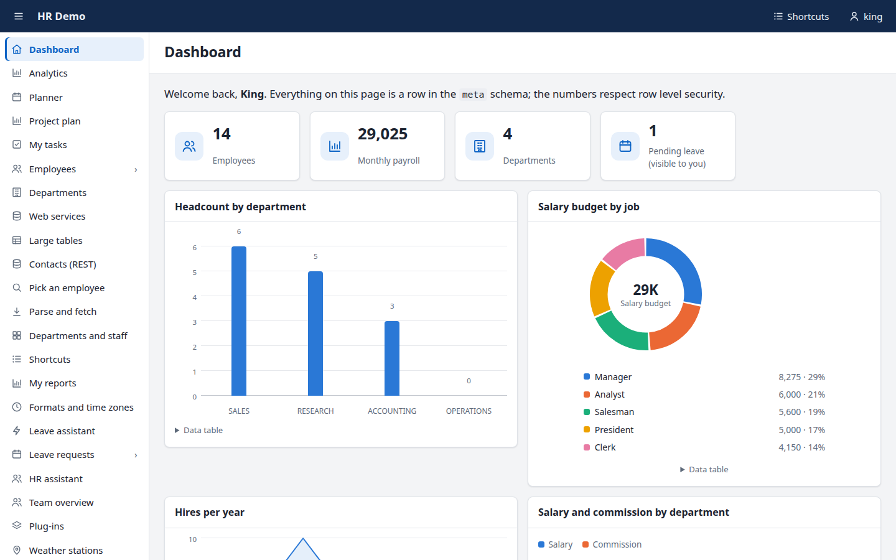The image size is (896, 560).
Task: Click the Web services database icon
Action: click(x=17, y=217)
